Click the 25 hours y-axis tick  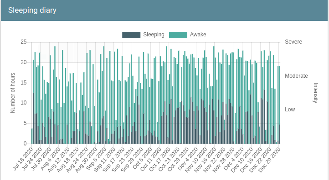(x=24, y=42)
